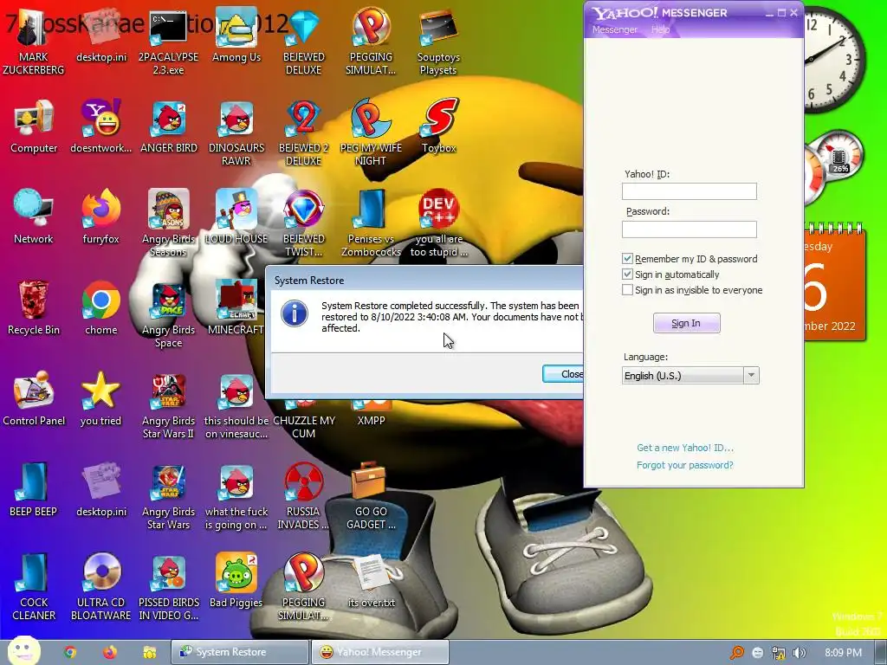Open the Start menu smiley orb
The width and height of the screenshot is (887, 665).
point(23,651)
